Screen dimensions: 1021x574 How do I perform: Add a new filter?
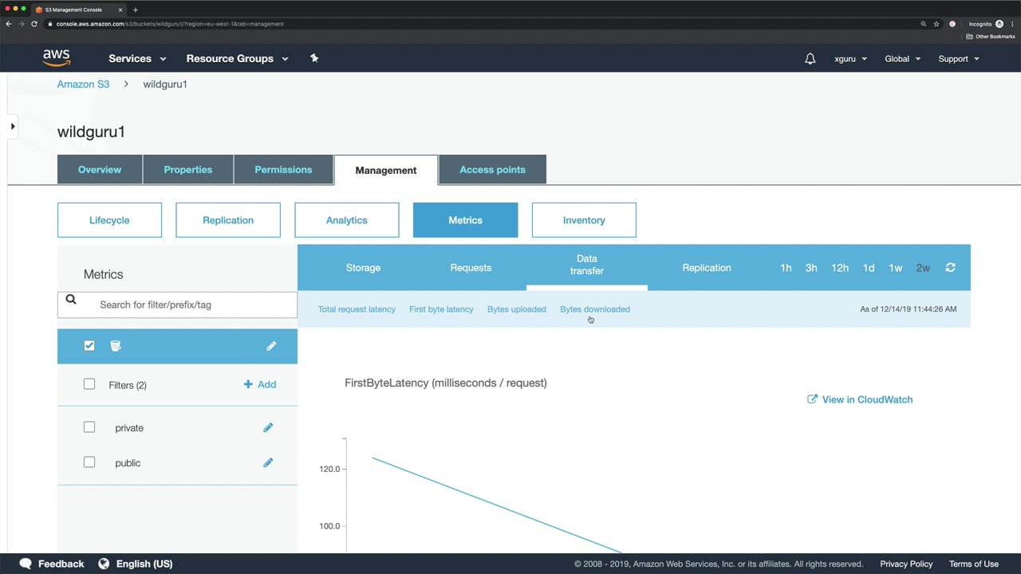260,384
